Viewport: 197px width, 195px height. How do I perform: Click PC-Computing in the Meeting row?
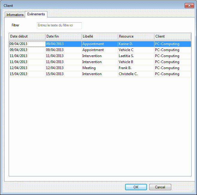pos(167,68)
